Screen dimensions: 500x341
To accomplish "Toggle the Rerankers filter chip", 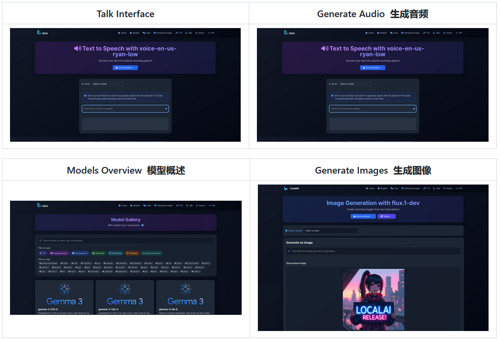I will [x=132, y=253].
